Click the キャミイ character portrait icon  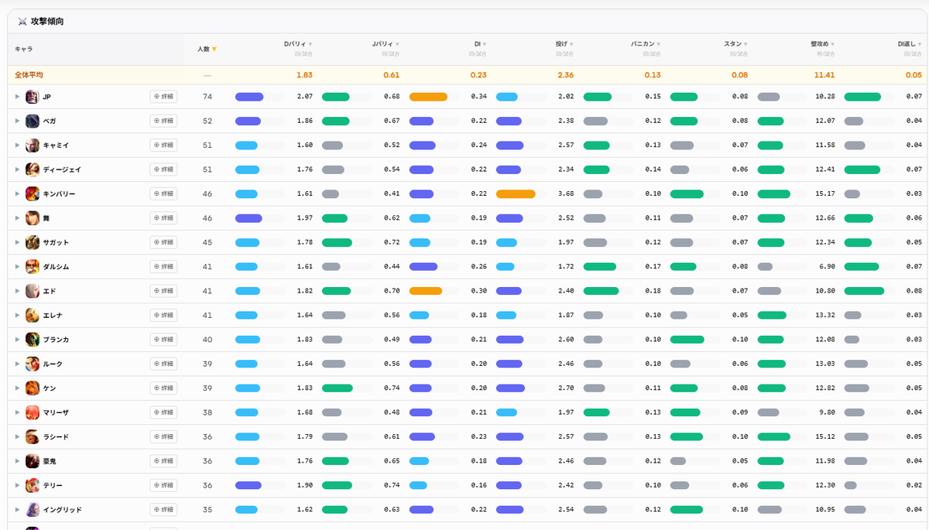coord(32,145)
